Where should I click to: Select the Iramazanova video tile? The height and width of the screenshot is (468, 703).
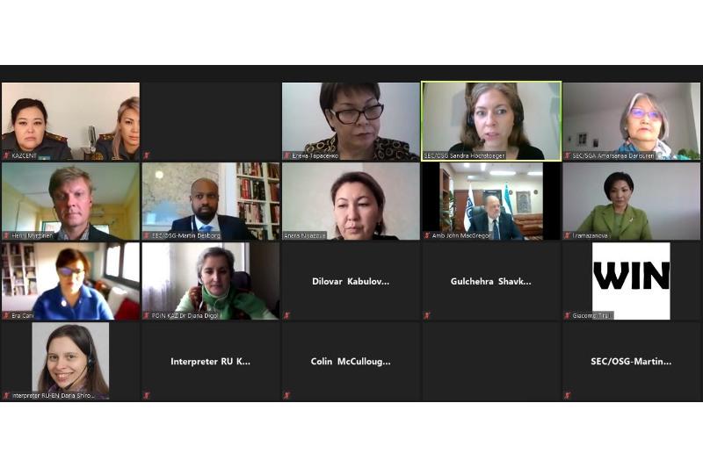tap(631, 201)
